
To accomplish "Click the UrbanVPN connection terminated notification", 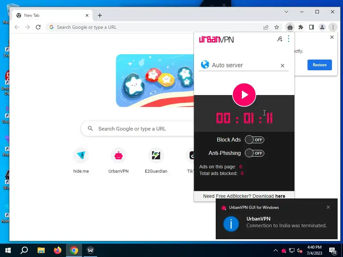I will point(276,219).
